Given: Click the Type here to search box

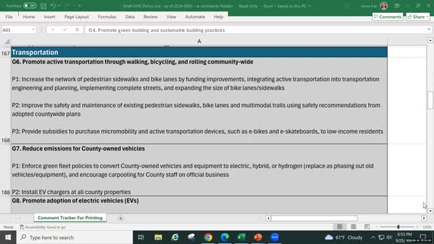Looking at the screenshot, I should 75,237.
